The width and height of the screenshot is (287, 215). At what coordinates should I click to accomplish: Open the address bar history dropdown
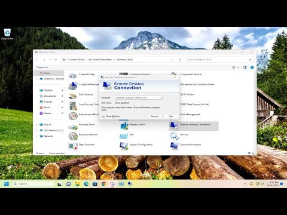point(172,60)
